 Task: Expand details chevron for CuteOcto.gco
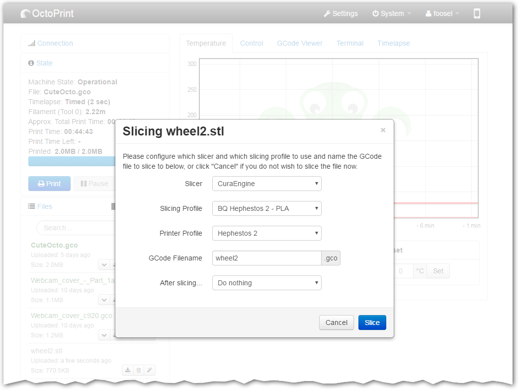104,264
